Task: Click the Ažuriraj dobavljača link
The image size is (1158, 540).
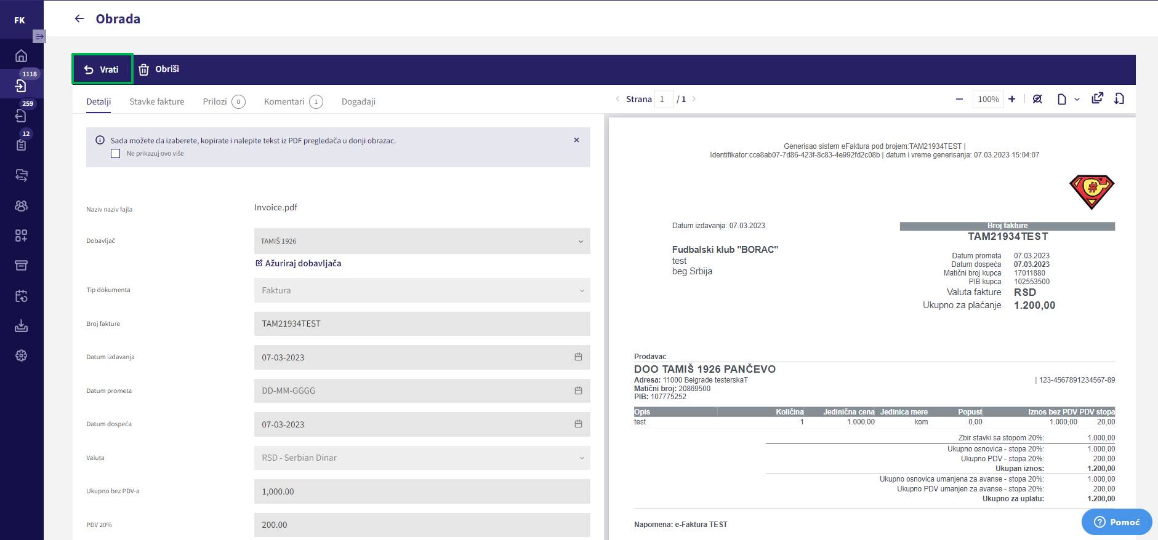Action: pos(299,263)
